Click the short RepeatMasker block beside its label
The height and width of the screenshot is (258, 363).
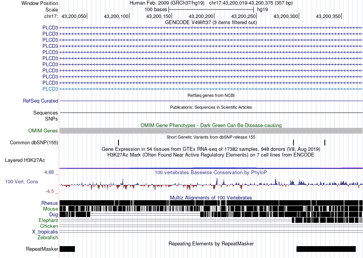[67, 249]
